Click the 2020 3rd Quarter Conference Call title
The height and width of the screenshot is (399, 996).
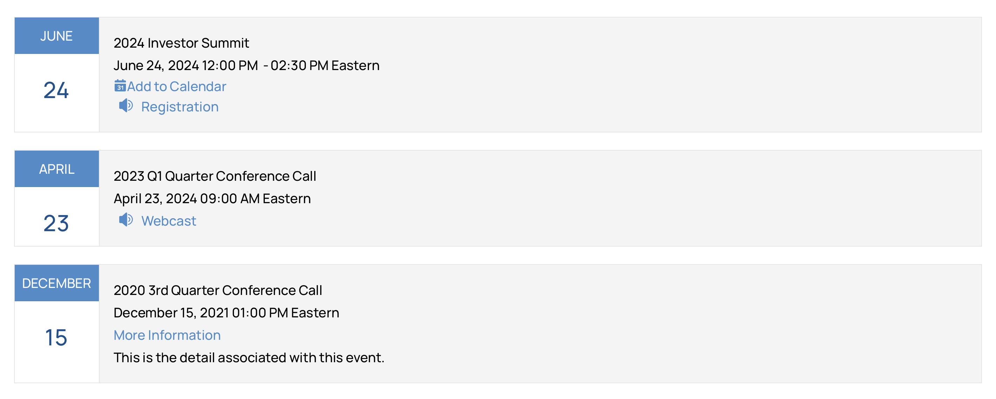tap(218, 290)
